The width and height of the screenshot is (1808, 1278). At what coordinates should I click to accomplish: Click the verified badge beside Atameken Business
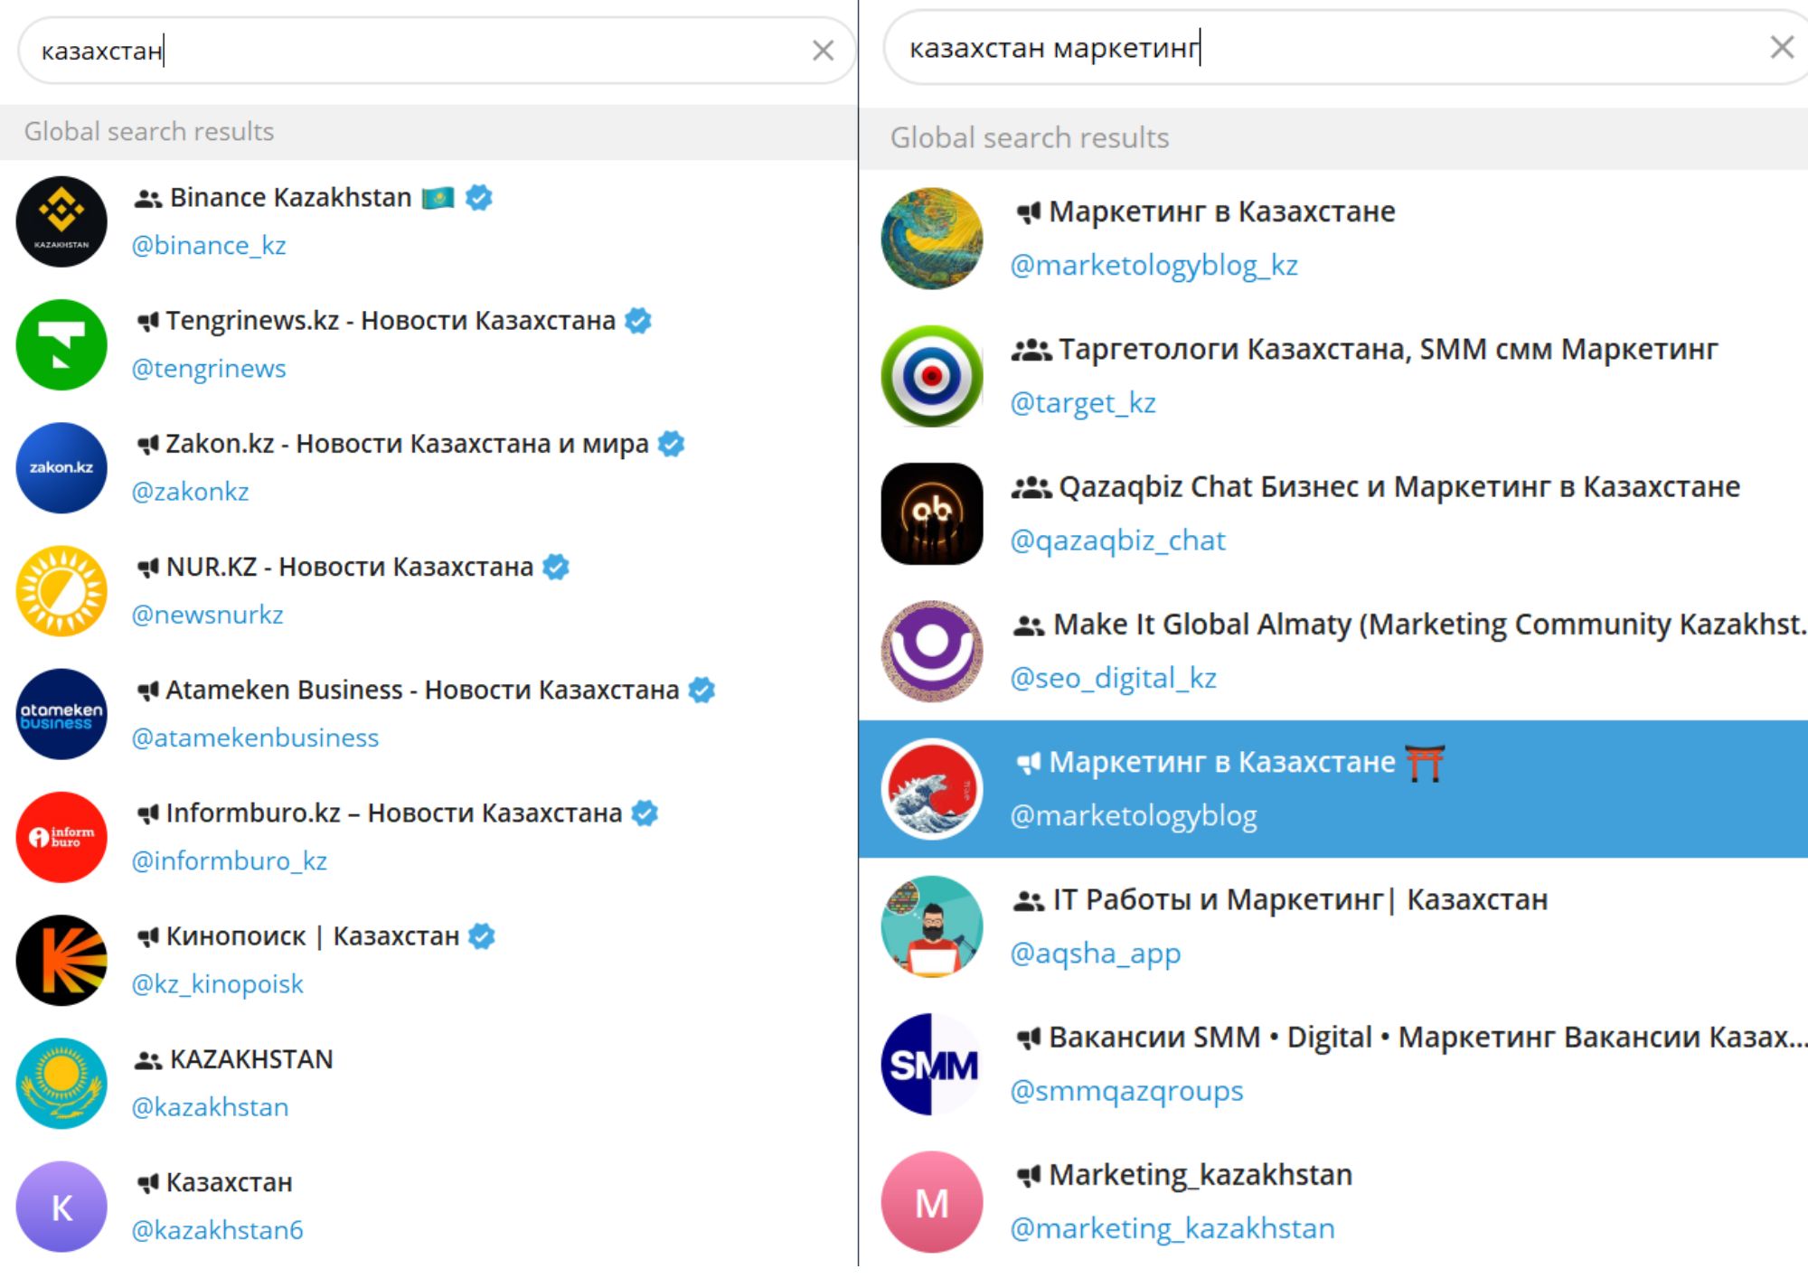click(702, 690)
